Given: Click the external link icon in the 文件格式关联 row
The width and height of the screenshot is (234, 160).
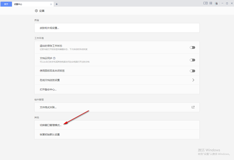Looking at the screenshot, I should (x=193, y=107).
